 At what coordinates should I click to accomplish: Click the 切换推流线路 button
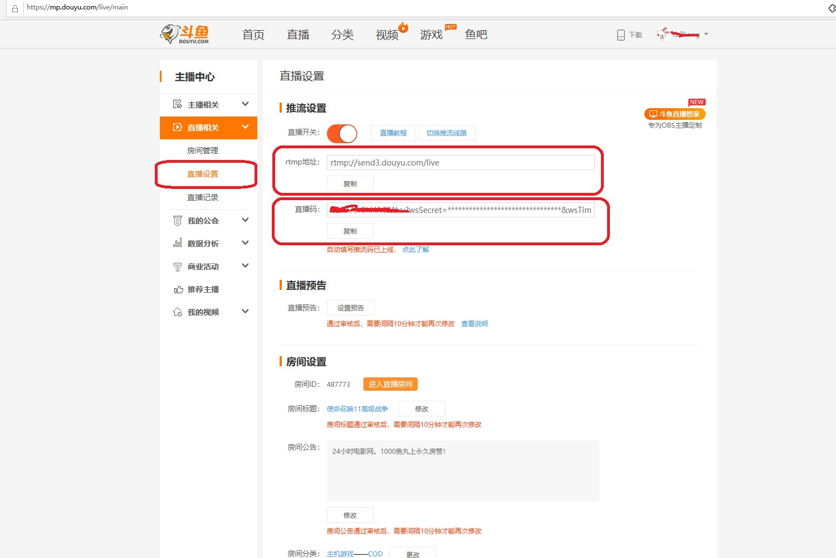click(x=447, y=133)
